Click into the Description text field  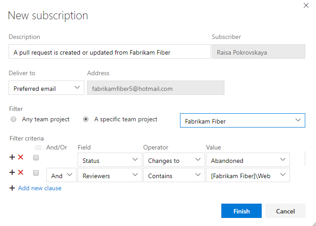coord(110,51)
